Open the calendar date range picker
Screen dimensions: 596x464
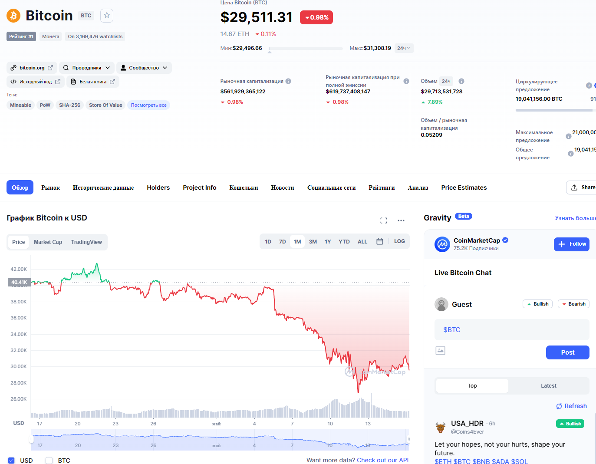pyautogui.click(x=380, y=242)
